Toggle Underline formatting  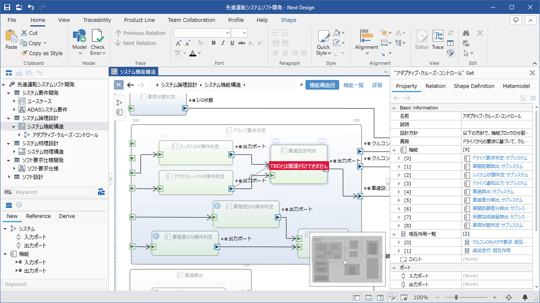pos(232,43)
